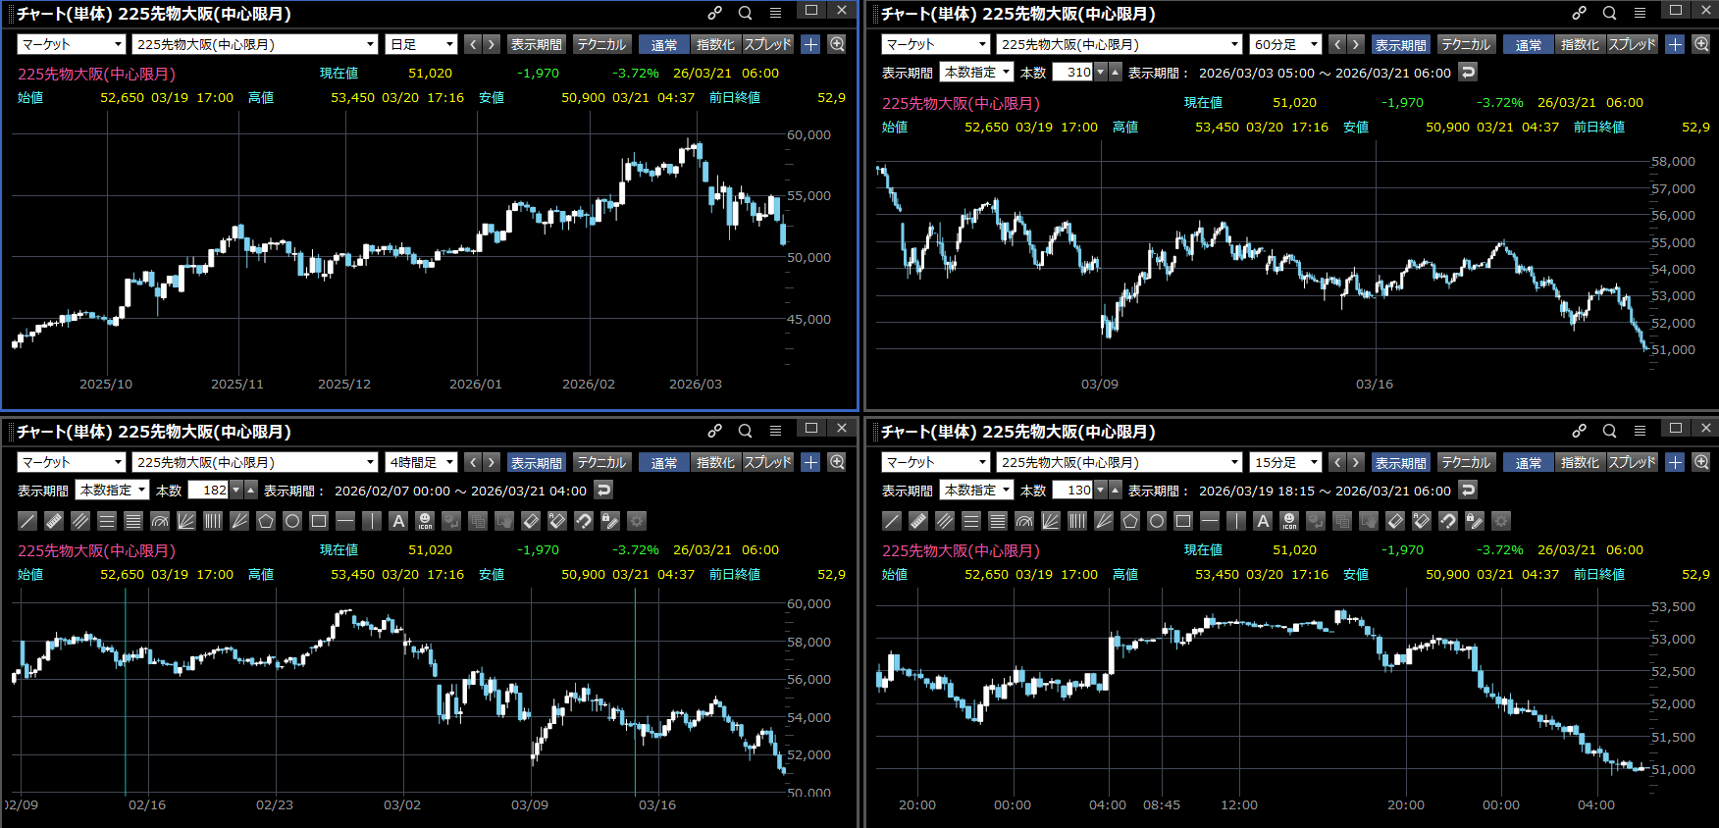Reset display period in 15分足 chart
Screen dimensions: 1719x828
(1468, 490)
